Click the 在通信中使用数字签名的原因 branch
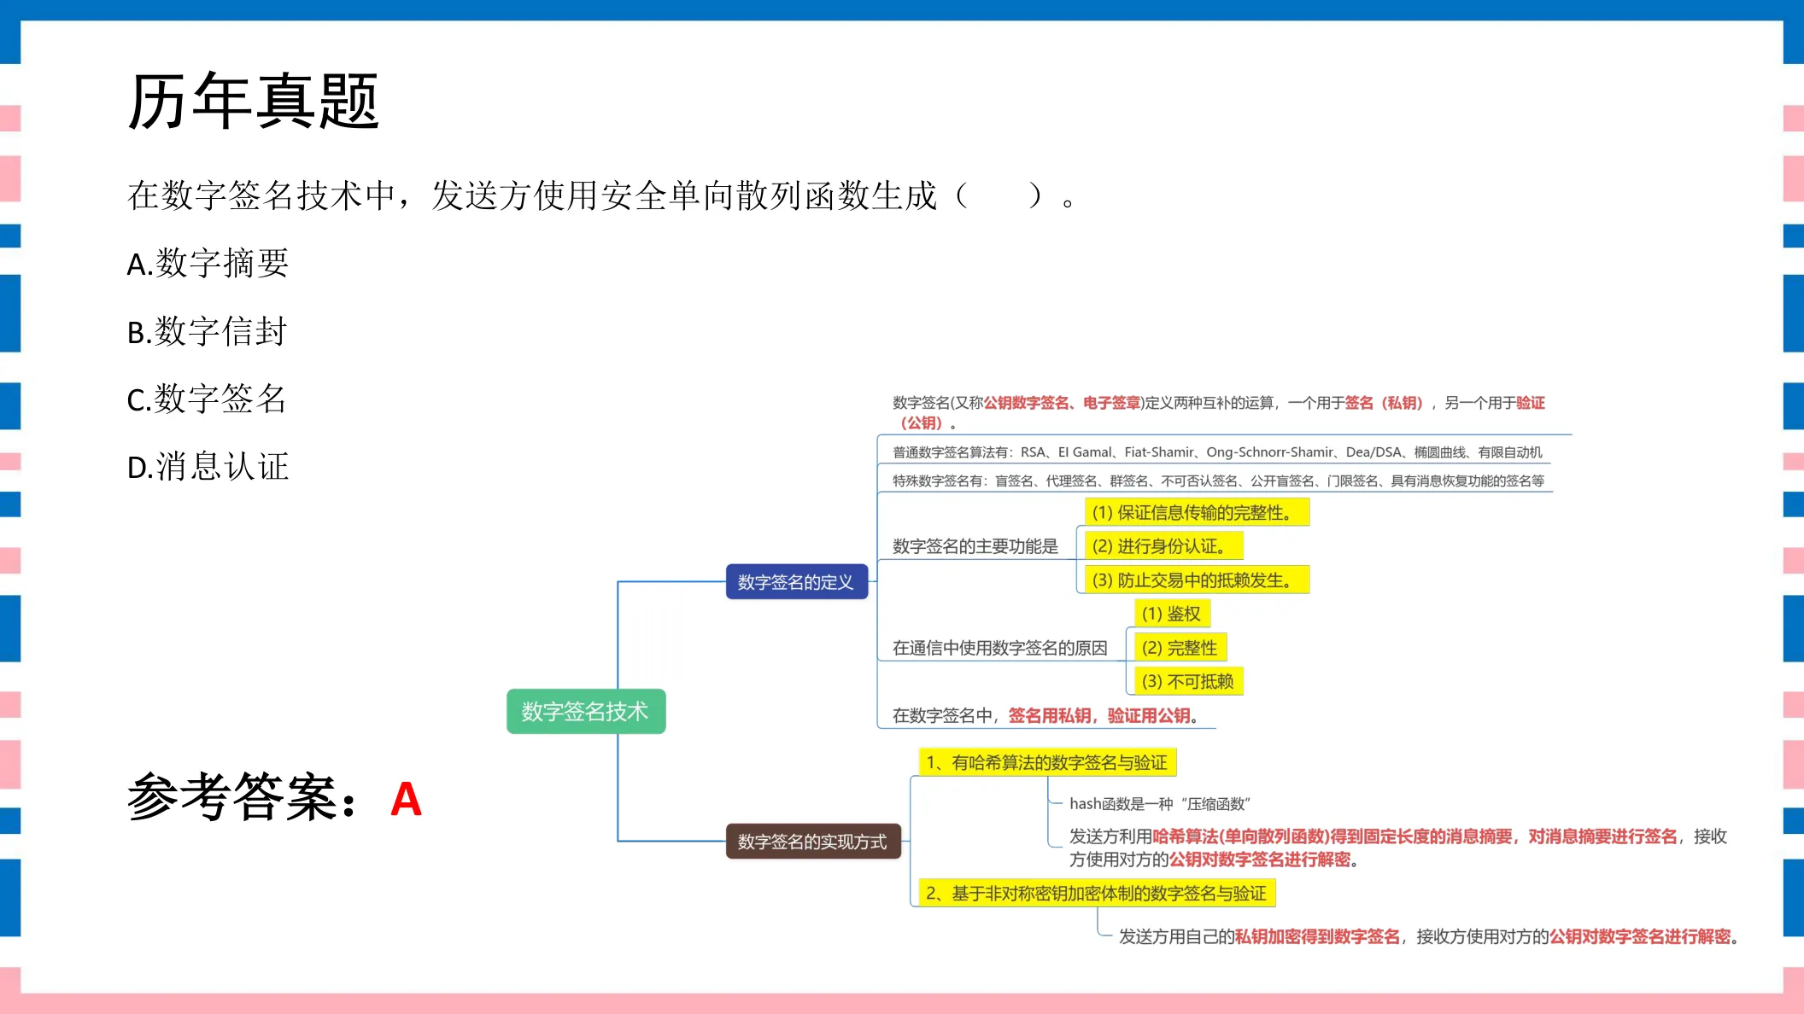The width and height of the screenshot is (1804, 1014). [1000, 648]
